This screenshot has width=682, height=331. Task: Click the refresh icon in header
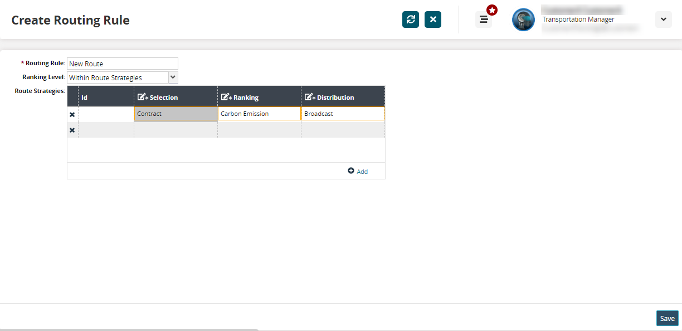[411, 20]
